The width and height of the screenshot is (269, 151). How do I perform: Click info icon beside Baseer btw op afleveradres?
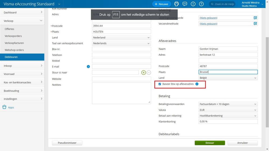click(x=197, y=84)
